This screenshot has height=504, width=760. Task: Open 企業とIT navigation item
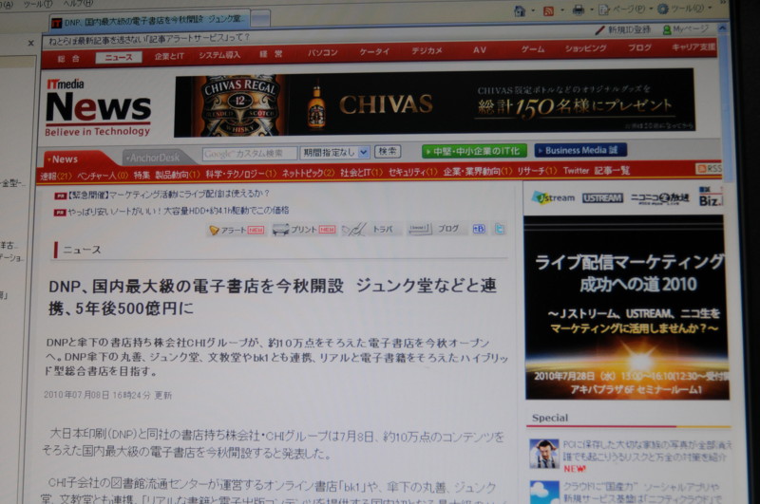169,56
